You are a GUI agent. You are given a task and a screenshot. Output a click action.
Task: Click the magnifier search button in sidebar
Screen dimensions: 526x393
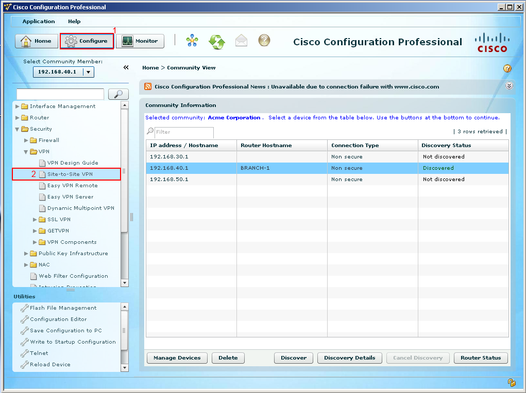coord(118,94)
